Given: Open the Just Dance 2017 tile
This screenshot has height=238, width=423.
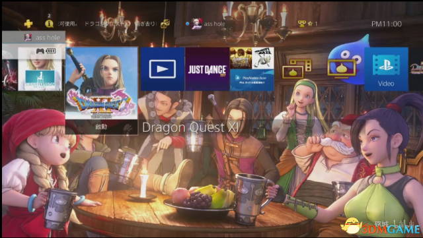Looking at the screenshot, I should (x=207, y=69).
